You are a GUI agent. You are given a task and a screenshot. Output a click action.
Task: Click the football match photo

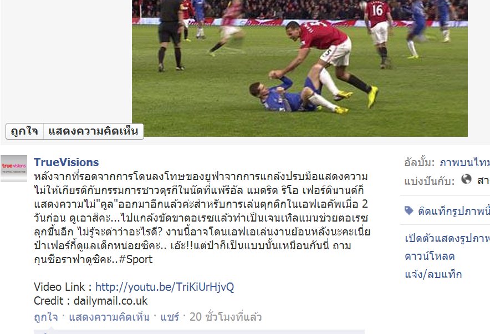coord(300,68)
